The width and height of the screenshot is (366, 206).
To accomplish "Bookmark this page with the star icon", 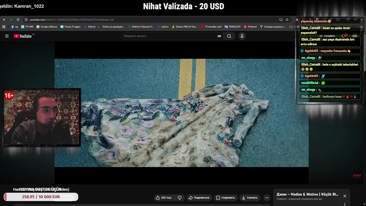I will pos(287,20).
